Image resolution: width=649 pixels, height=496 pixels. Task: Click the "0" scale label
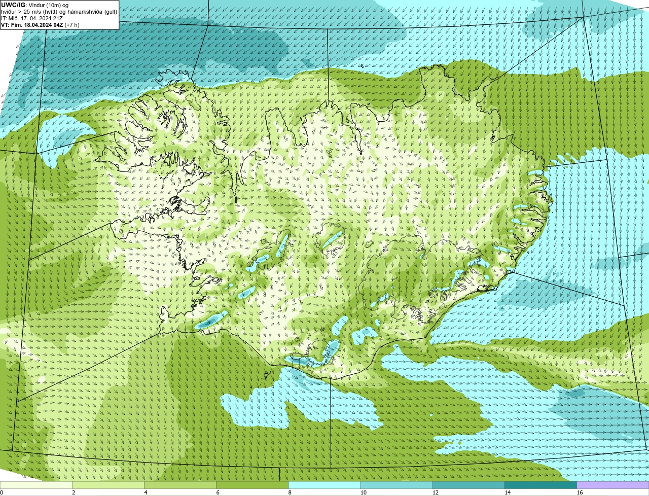[2, 492]
